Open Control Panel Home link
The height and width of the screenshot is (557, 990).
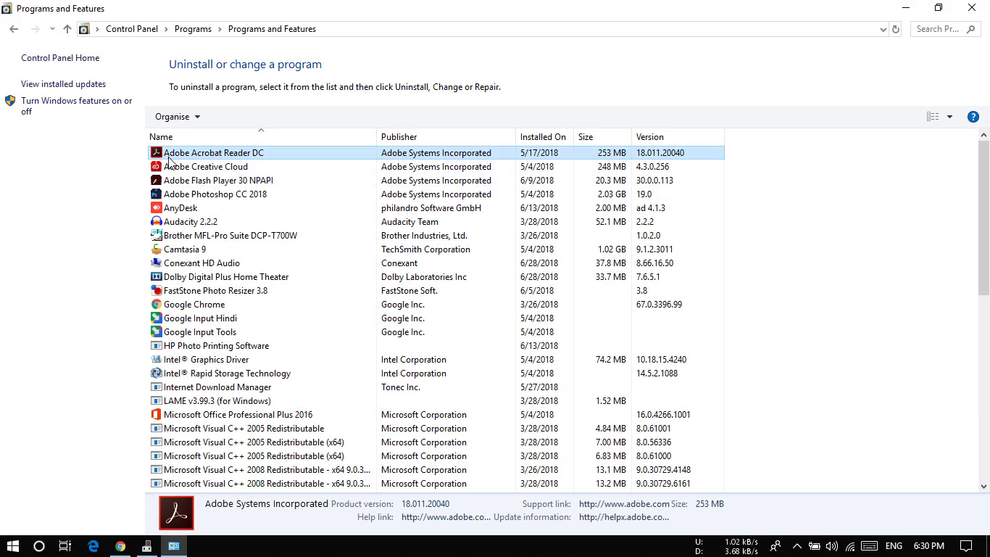pyautogui.click(x=60, y=58)
